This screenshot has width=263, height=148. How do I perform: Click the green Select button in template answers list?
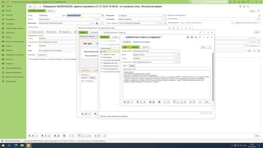pyautogui.click(x=105, y=37)
